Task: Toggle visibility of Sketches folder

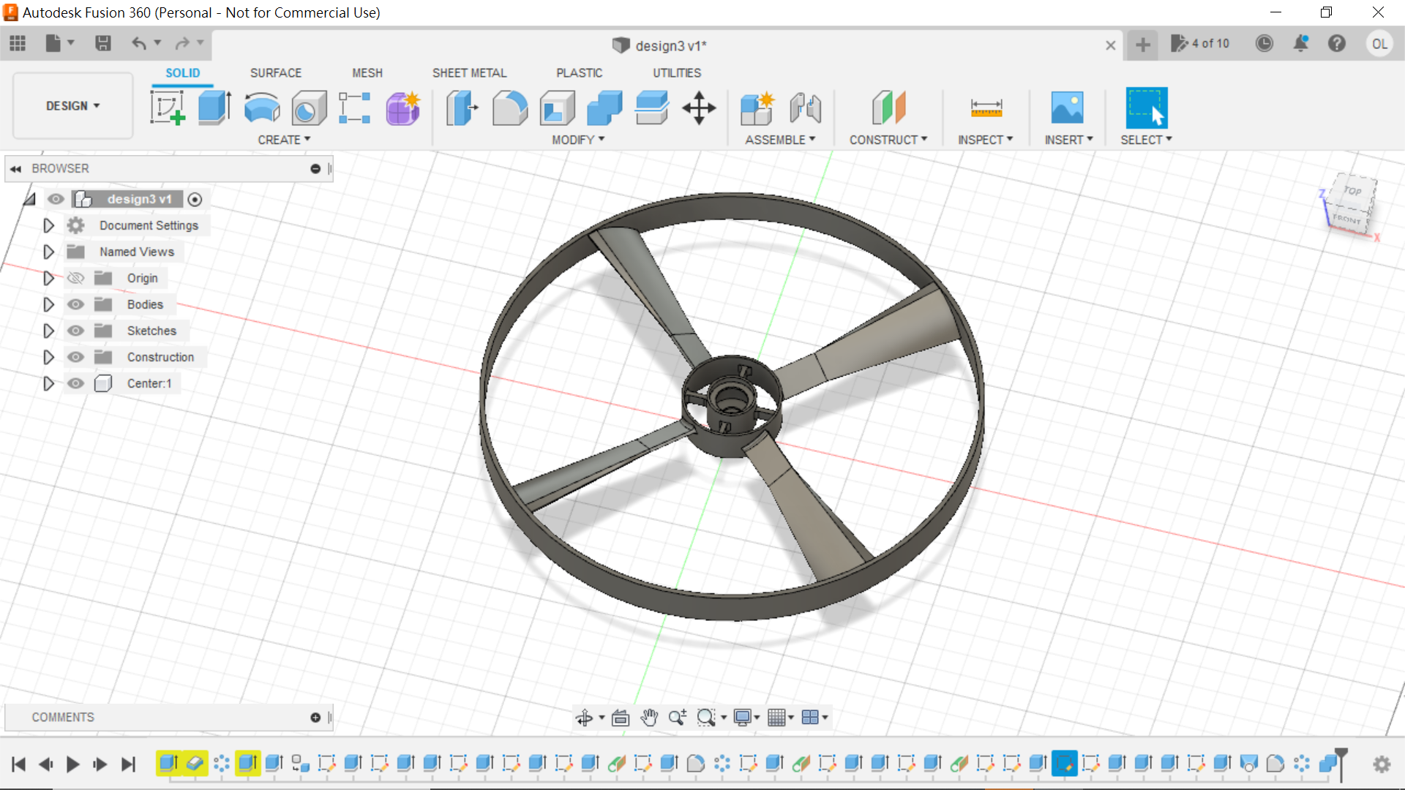Action: click(75, 331)
